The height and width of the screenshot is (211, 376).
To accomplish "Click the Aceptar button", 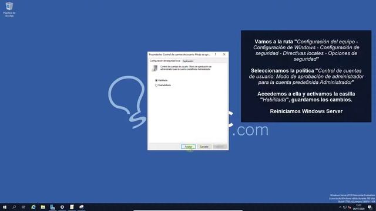I will [x=188, y=147].
